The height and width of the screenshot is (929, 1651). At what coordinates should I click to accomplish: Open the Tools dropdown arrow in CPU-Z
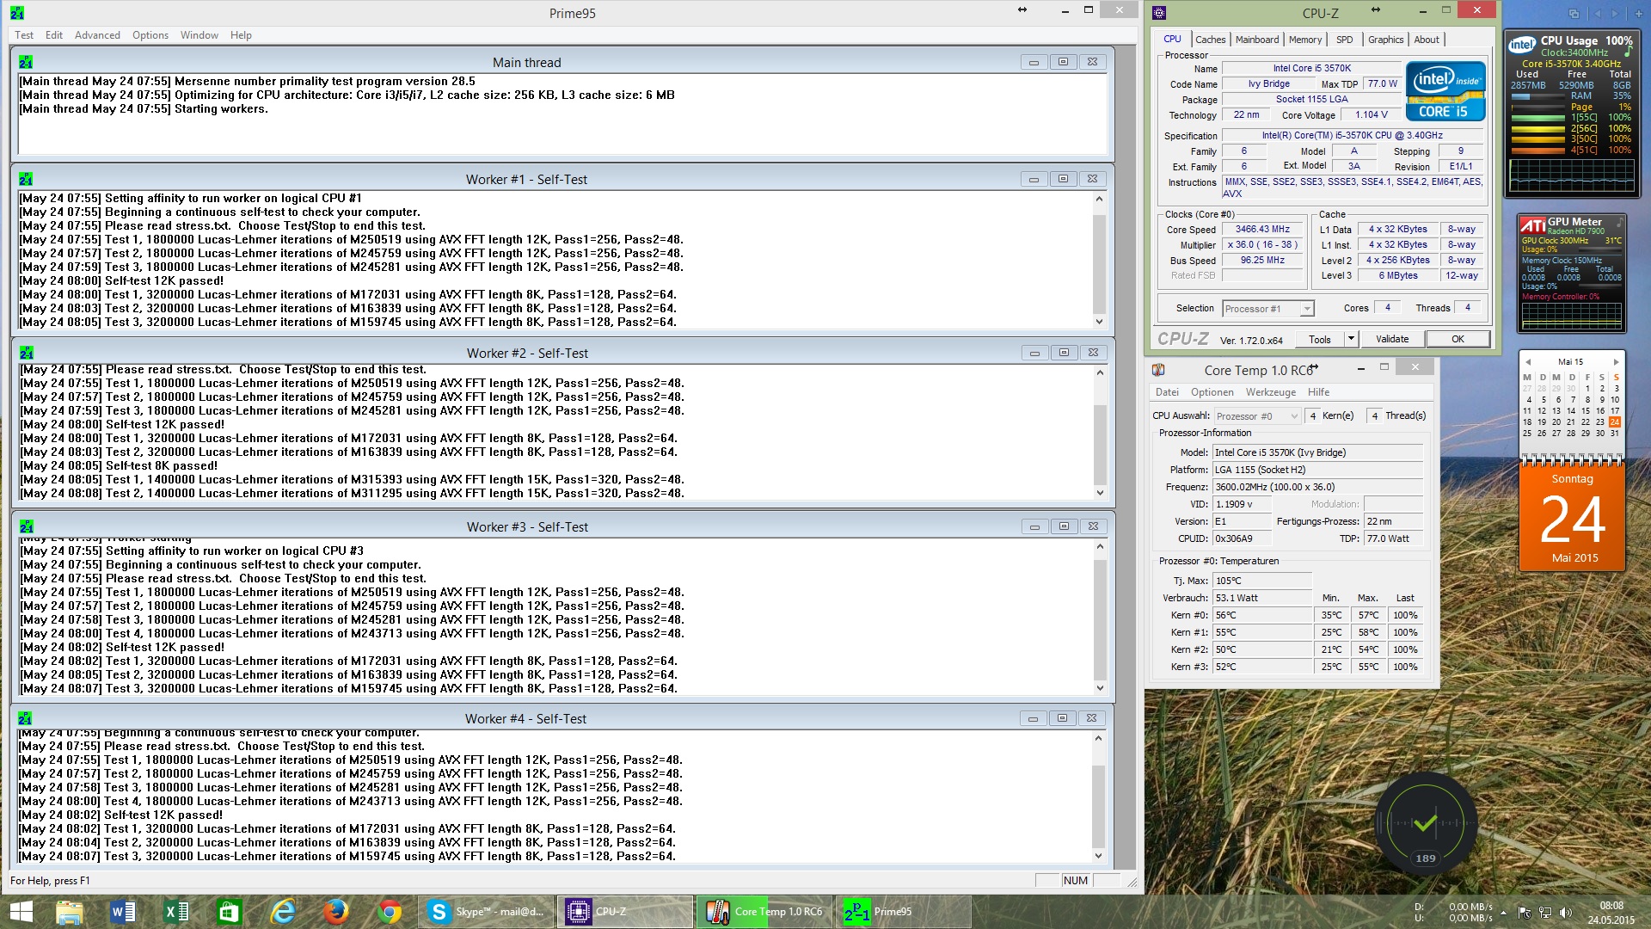(1351, 339)
